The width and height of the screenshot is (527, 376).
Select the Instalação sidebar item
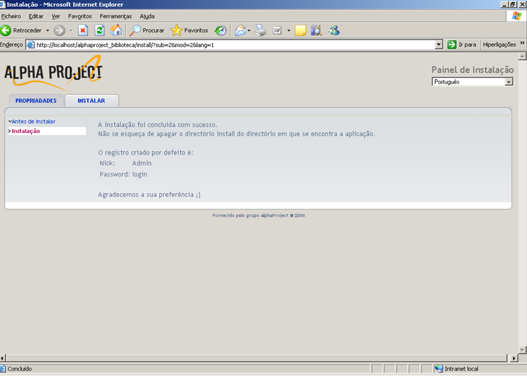click(x=26, y=131)
